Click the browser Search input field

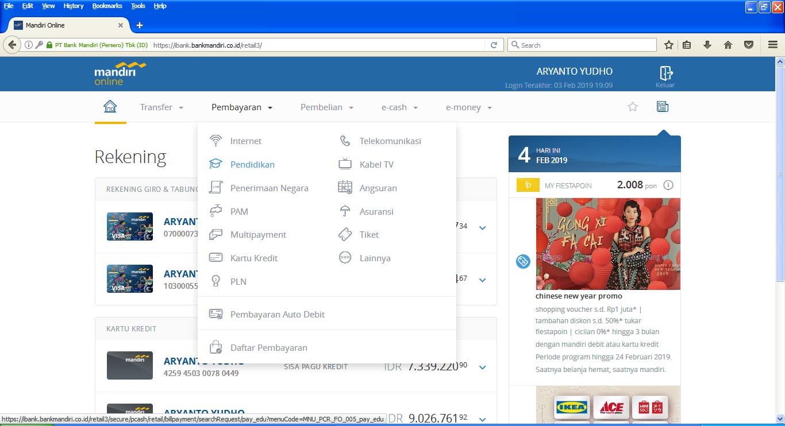click(x=582, y=45)
